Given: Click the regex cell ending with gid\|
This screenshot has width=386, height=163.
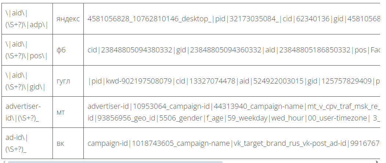Looking at the screenshot, I should (27, 81).
